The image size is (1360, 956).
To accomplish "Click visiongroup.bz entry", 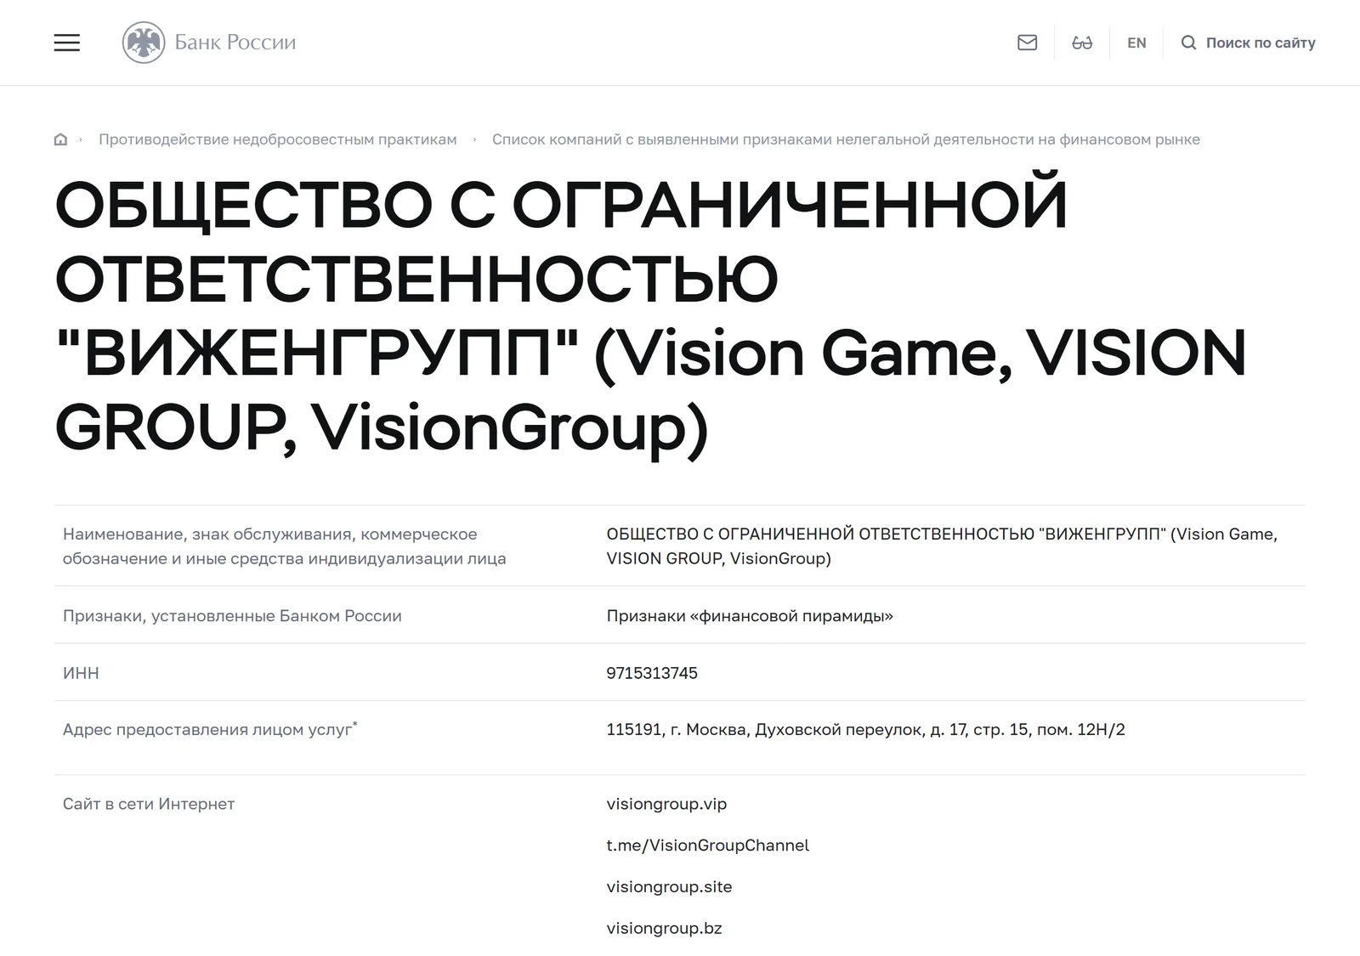I will click(664, 929).
